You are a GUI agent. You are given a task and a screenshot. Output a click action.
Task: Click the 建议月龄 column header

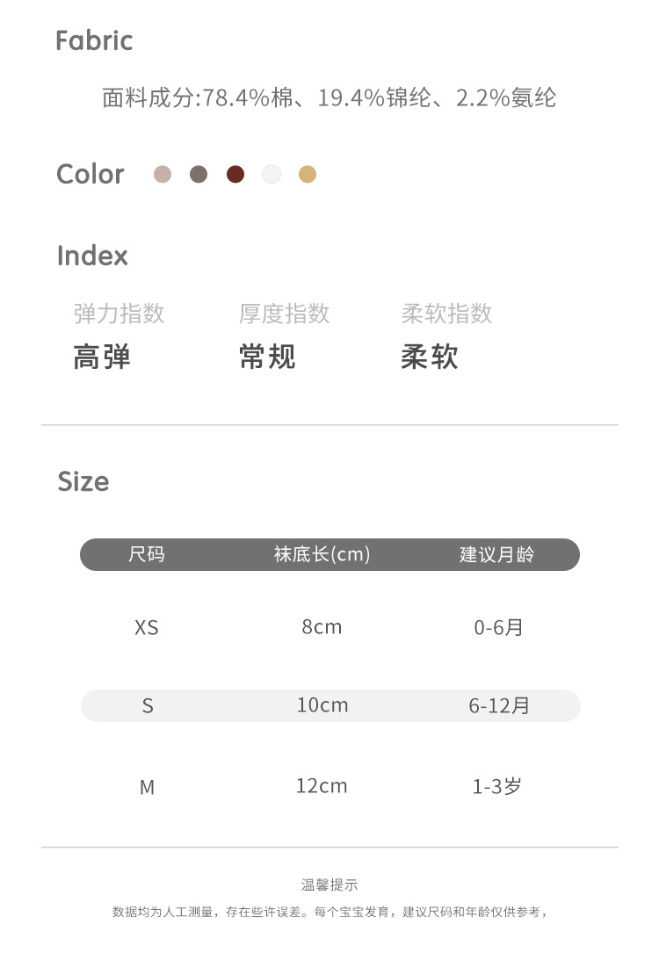(496, 554)
